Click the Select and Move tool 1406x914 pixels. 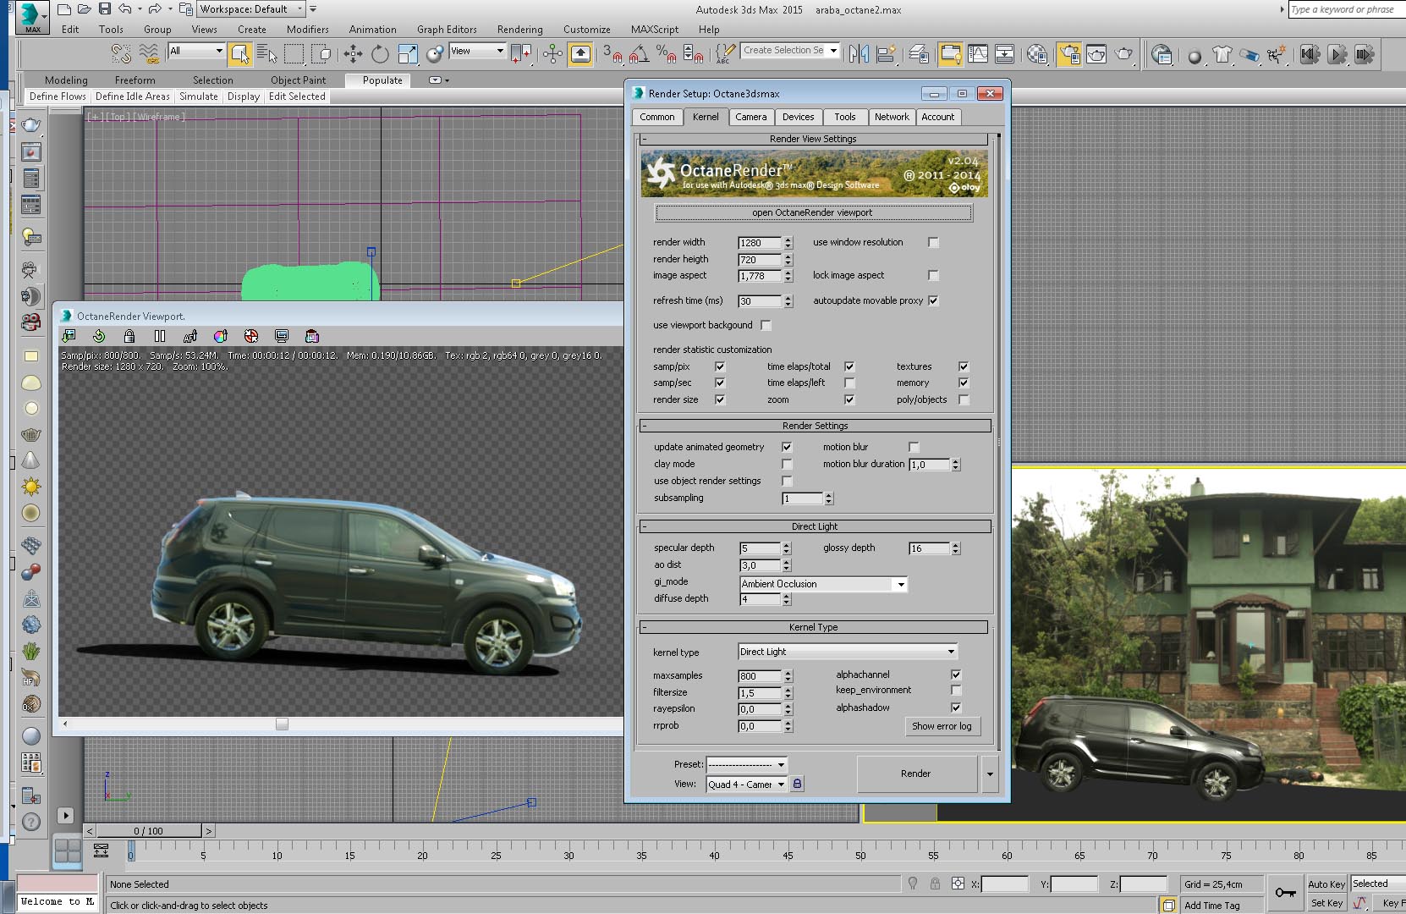coord(353,54)
